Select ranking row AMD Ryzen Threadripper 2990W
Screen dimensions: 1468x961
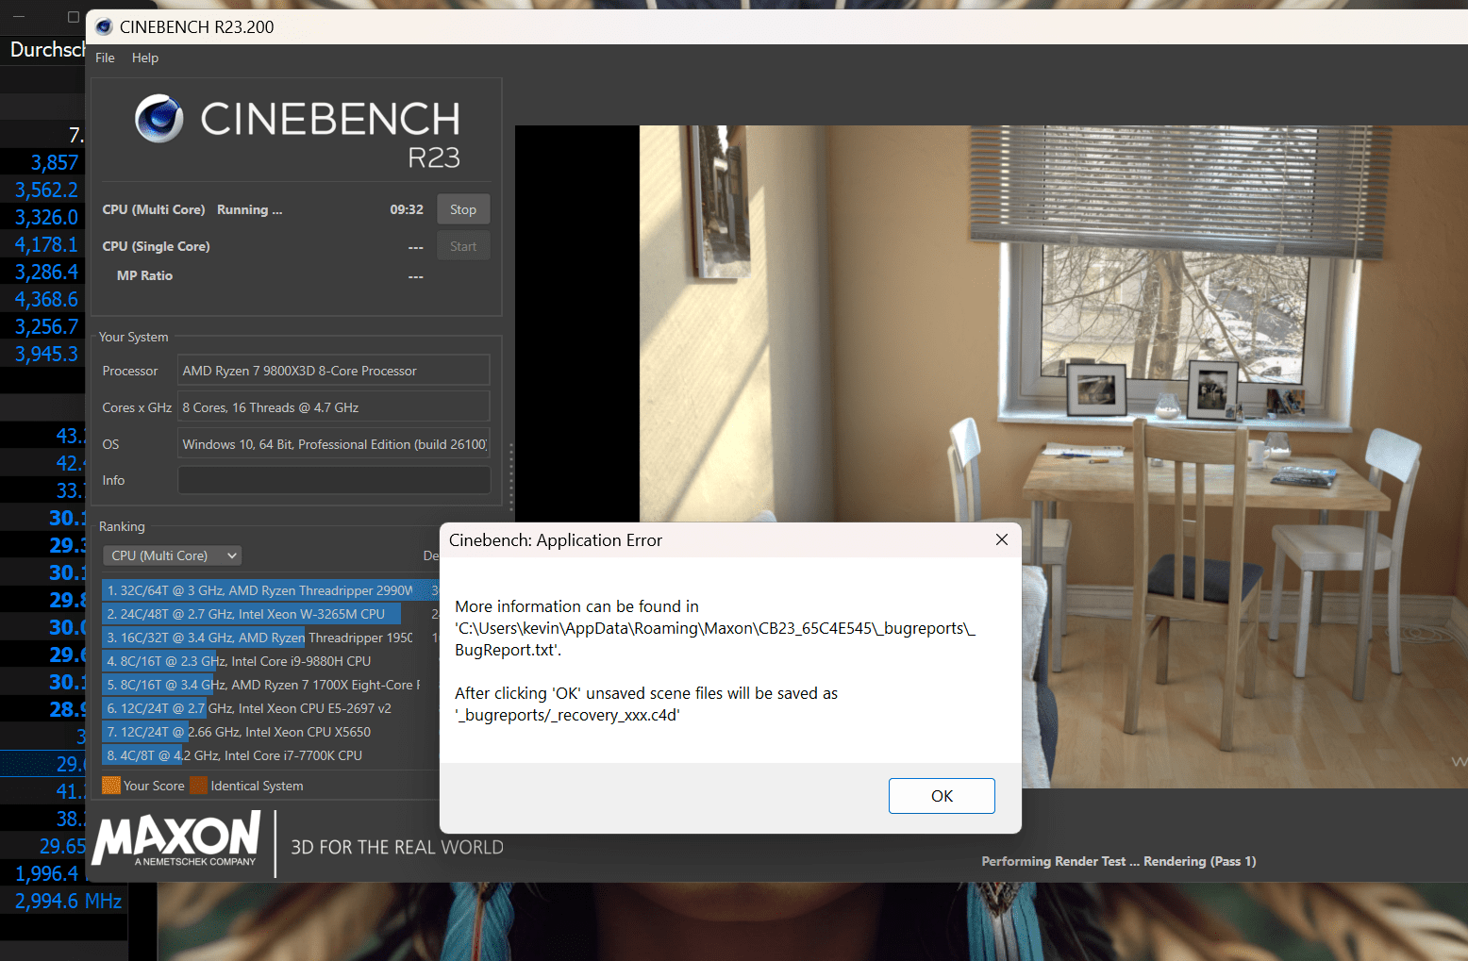pyautogui.click(x=271, y=590)
